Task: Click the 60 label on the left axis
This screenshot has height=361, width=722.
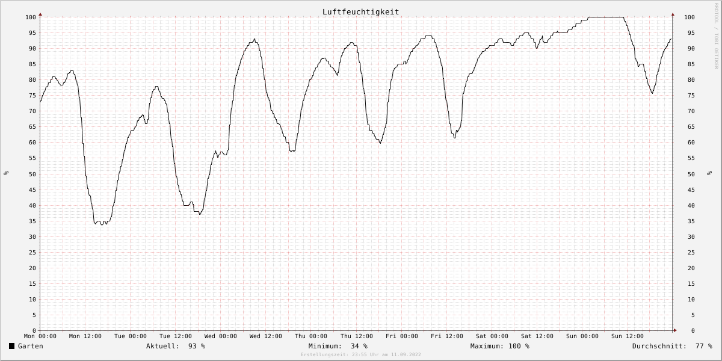Action: click(32, 143)
